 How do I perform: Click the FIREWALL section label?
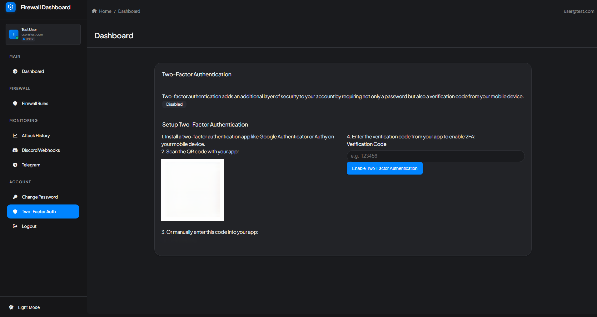point(20,89)
